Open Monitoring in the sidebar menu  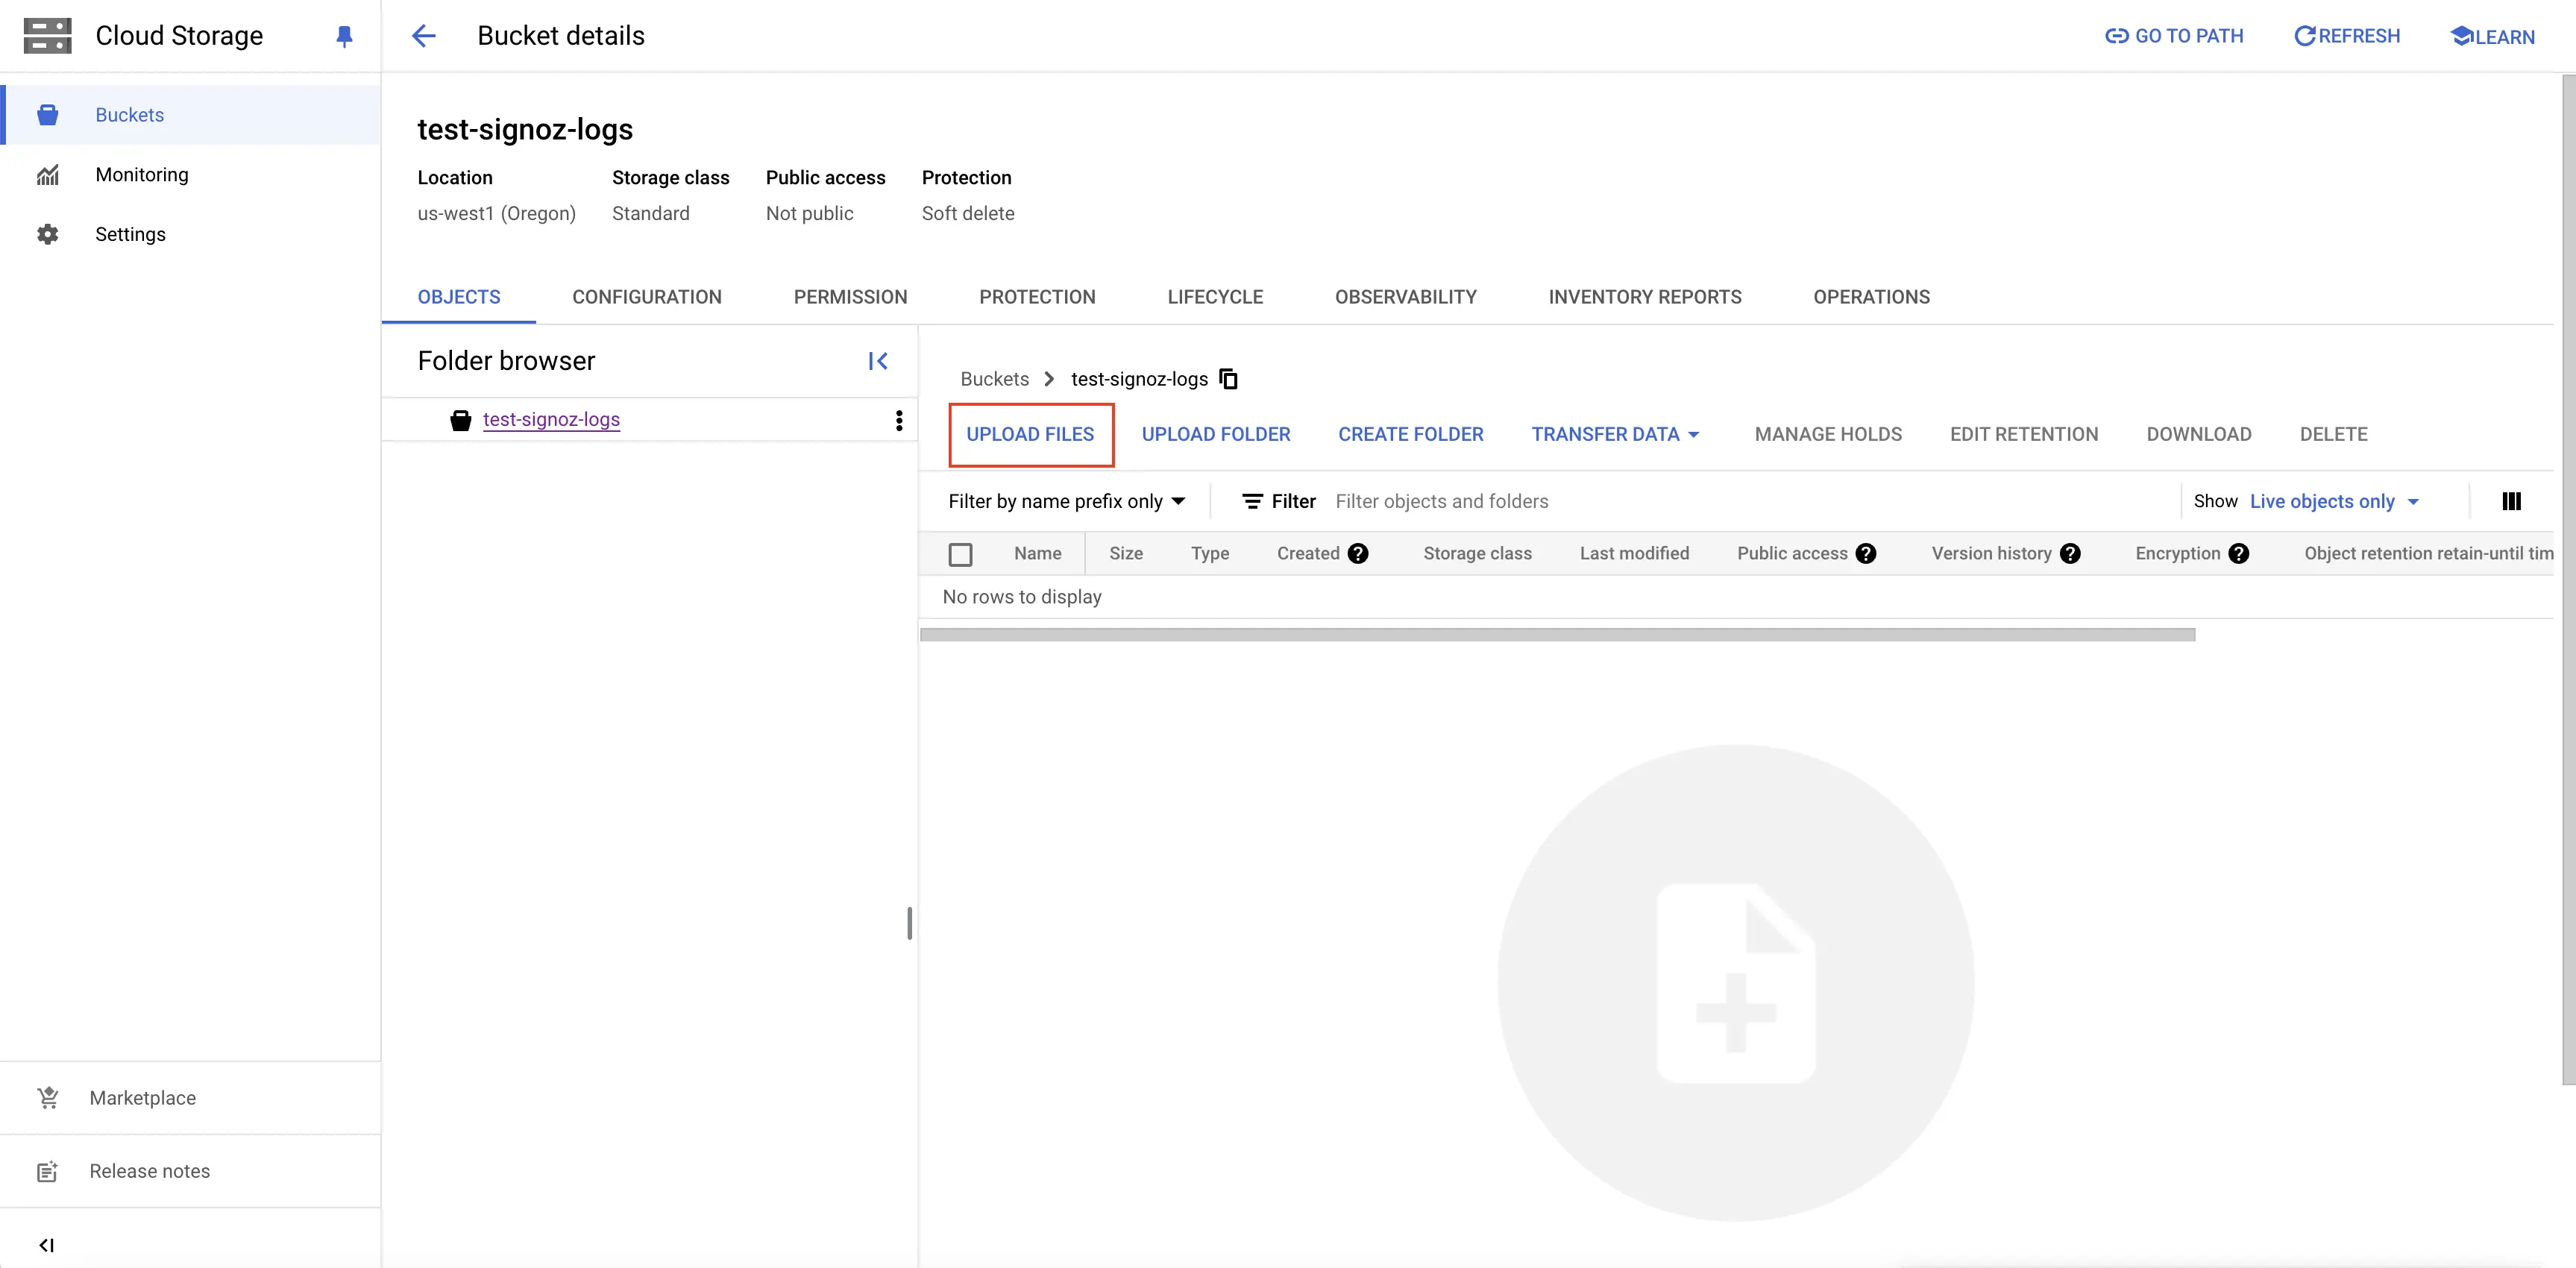190,175
